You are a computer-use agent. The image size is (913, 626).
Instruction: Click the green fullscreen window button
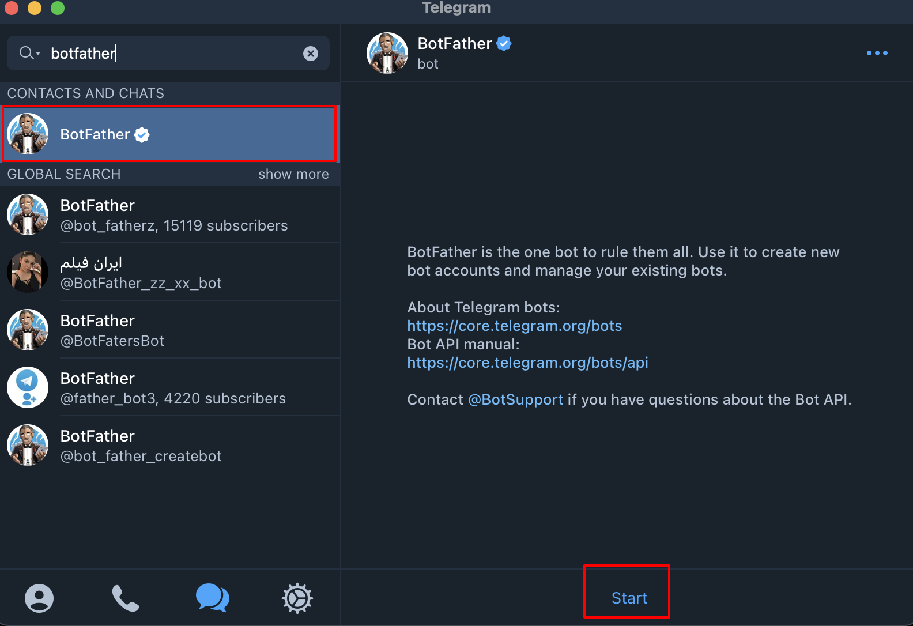58,8
